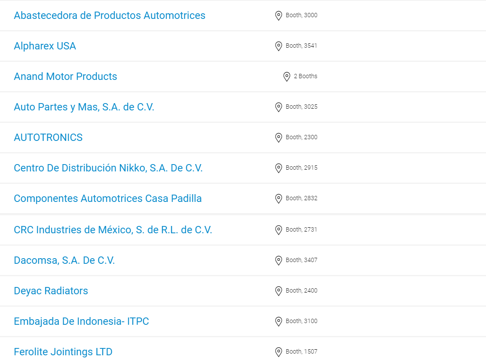Open Abastecedora de Productos Automotrices exhibitor page
This screenshot has height=360, width=486.
[110, 15]
